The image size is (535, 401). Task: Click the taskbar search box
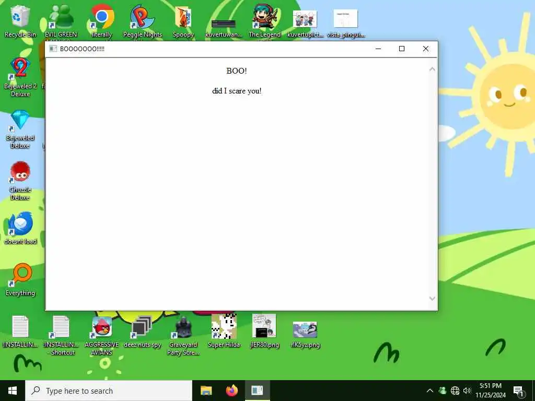tap(109, 391)
